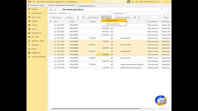The height and width of the screenshot is (111, 198).
Task: Open the Кассовая книга button
Action: [x=93, y=17]
